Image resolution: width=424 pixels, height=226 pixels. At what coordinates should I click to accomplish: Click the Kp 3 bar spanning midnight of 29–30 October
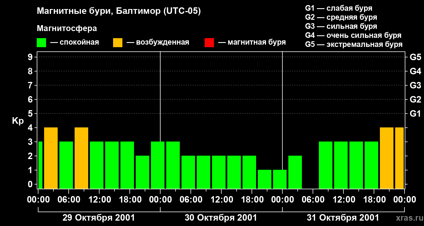(158, 165)
